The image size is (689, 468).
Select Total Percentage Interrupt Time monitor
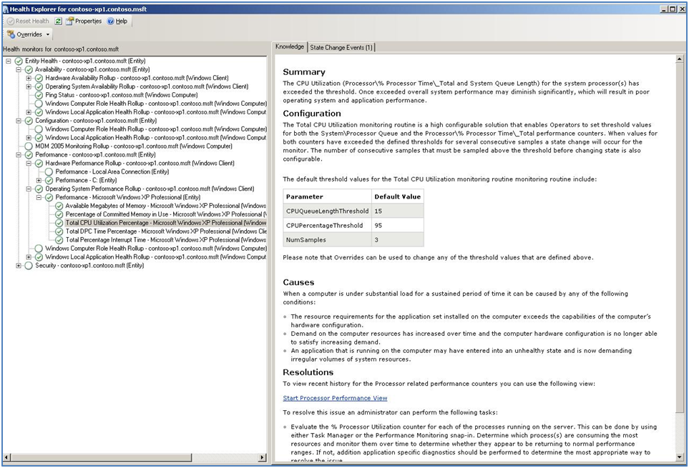(166, 240)
